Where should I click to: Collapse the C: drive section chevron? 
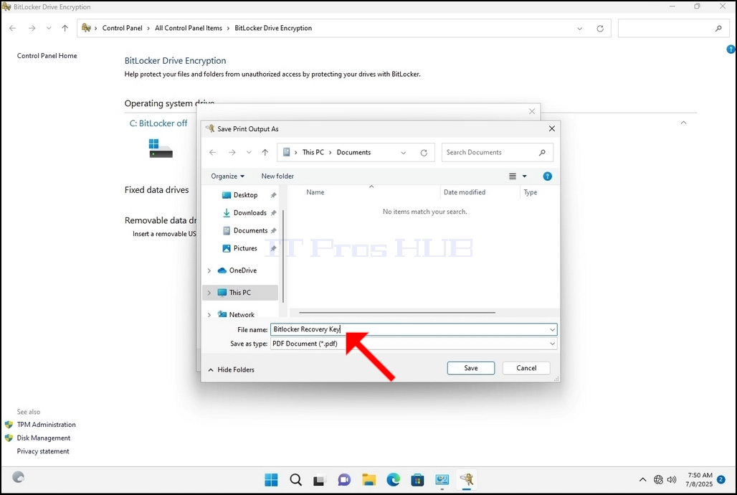(x=683, y=123)
